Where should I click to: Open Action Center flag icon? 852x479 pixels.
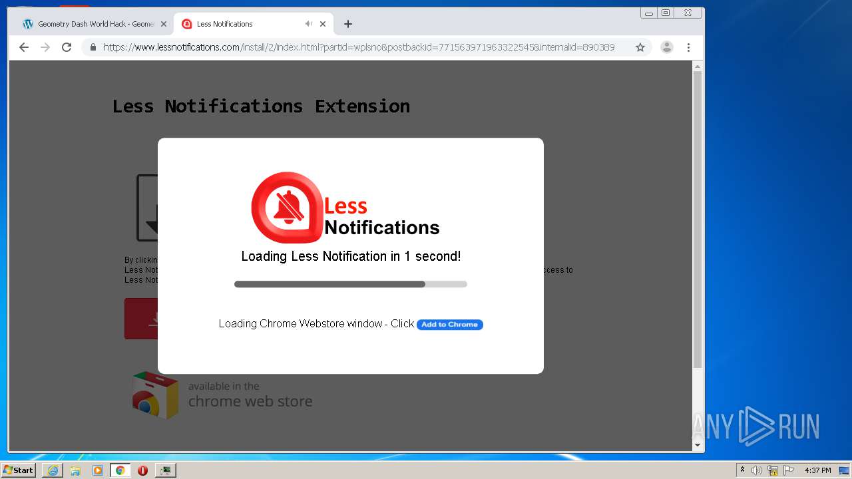pos(789,470)
